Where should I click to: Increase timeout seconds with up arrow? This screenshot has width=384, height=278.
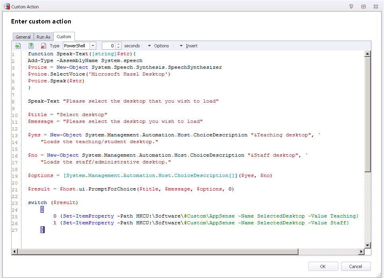point(118,44)
